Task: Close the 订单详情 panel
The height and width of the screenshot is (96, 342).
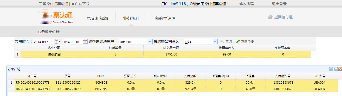Action: pos(340,69)
